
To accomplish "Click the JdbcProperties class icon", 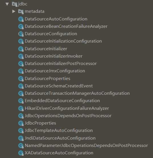I will click(21, 123).
